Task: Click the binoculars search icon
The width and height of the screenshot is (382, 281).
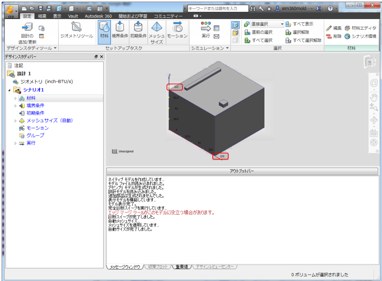Action: [253, 8]
